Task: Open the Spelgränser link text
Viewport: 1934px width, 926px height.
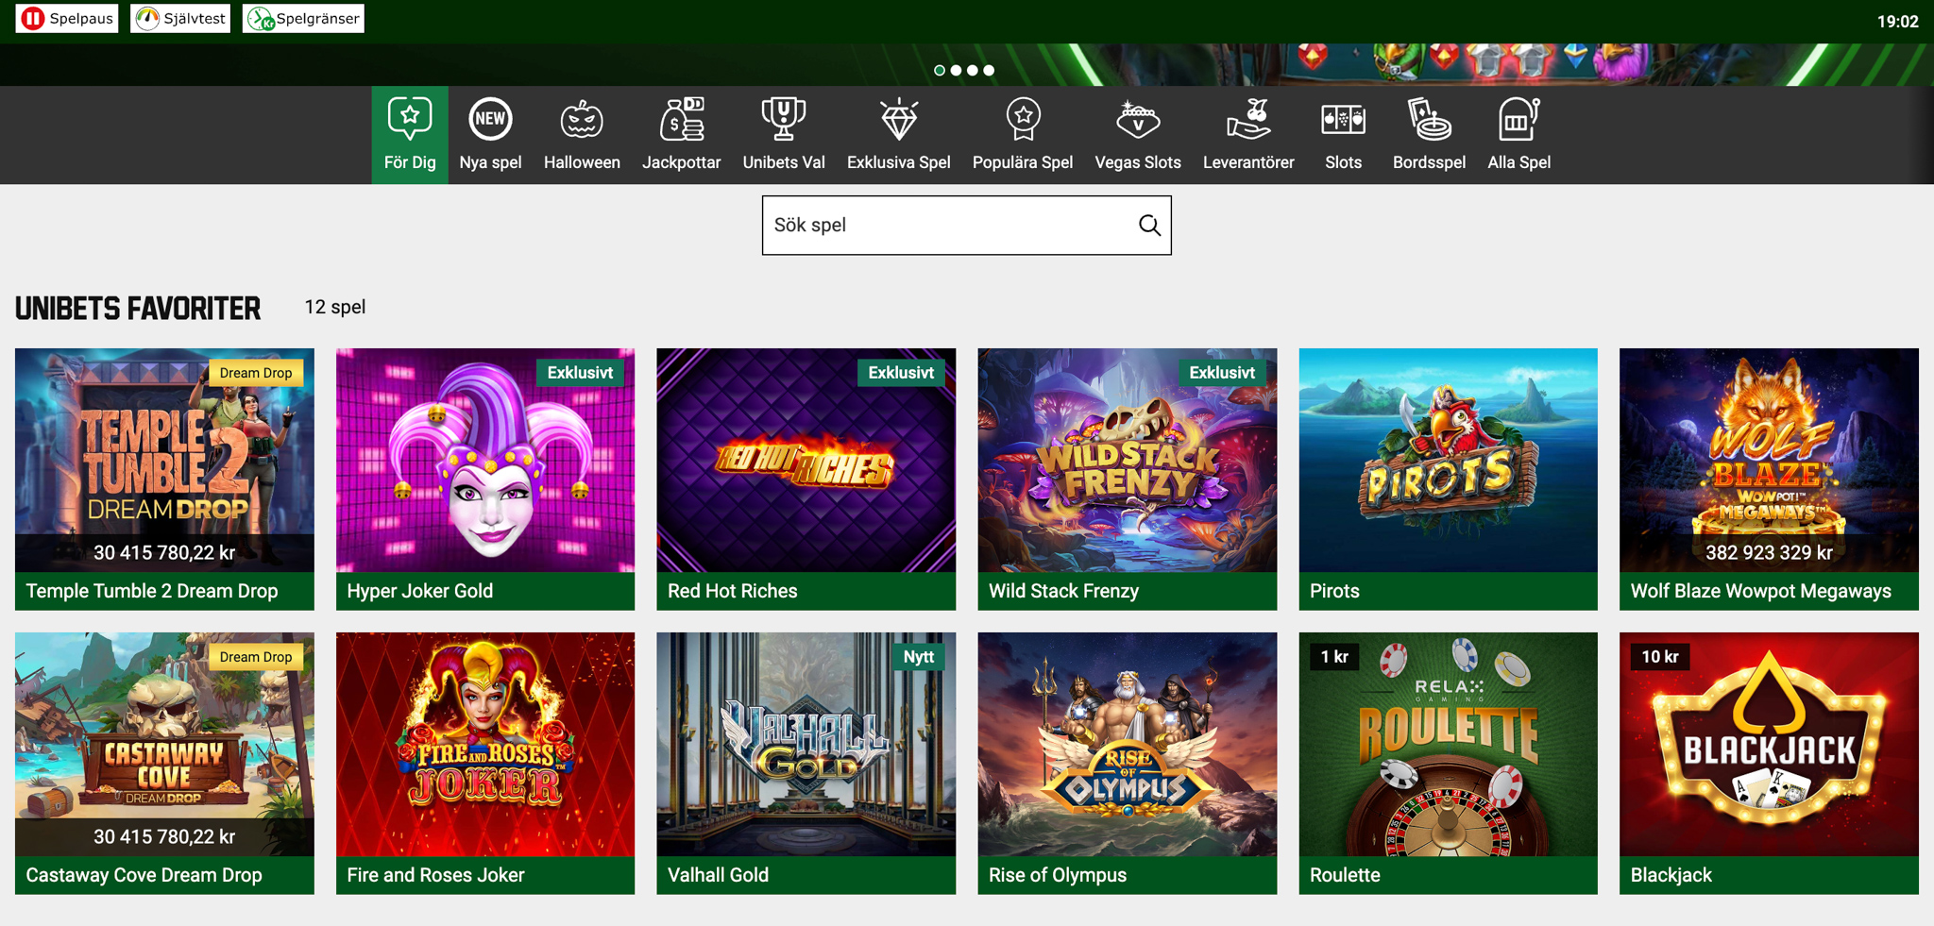Action: coord(317,18)
